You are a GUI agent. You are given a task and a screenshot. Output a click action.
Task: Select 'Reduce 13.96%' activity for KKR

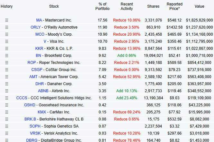click(127, 49)
